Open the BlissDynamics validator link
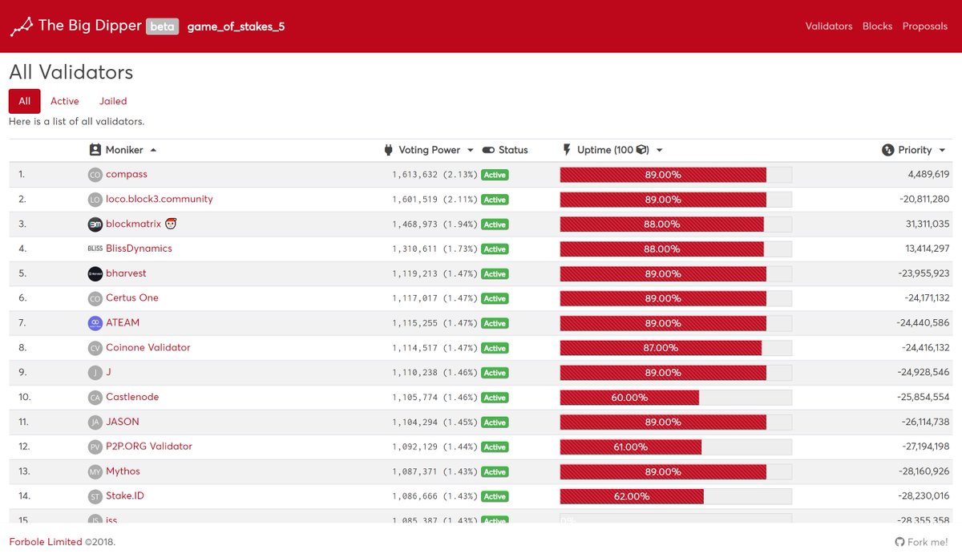 [139, 249]
